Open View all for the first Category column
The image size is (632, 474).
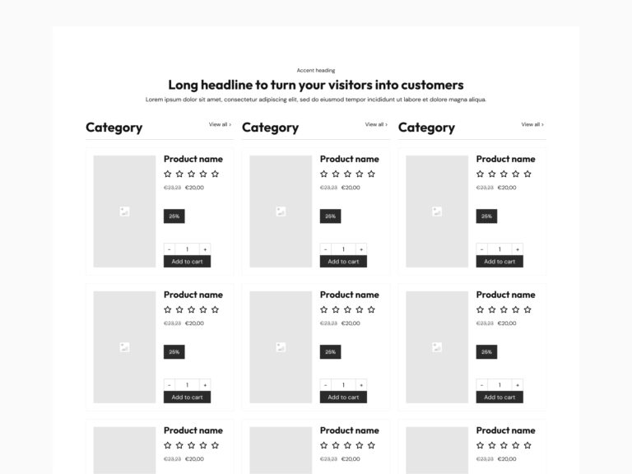point(220,125)
